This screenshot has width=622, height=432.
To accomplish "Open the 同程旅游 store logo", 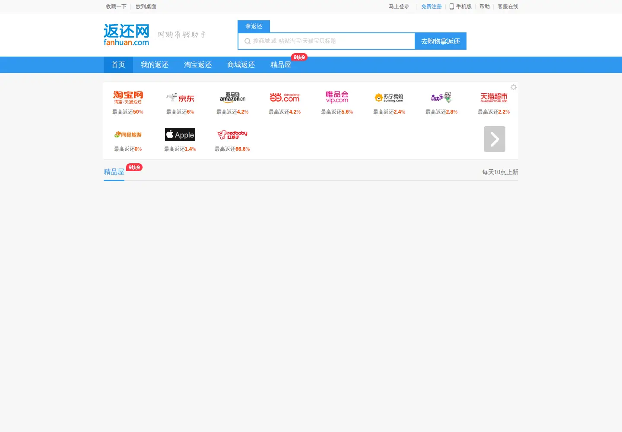I will (128, 135).
